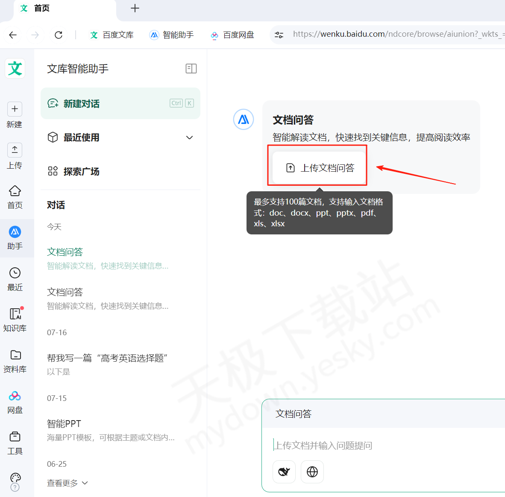This screenshot has height=497, width=505.
Task: Open 工具 in the left sidebar
Action: [x=15, y=443]
